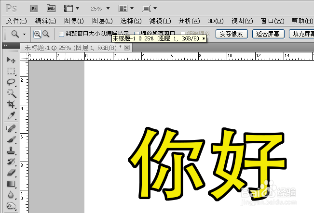Open the 编辑(E) menu
The height and width of the screenshot is (213, 314).
coord(45,21)
